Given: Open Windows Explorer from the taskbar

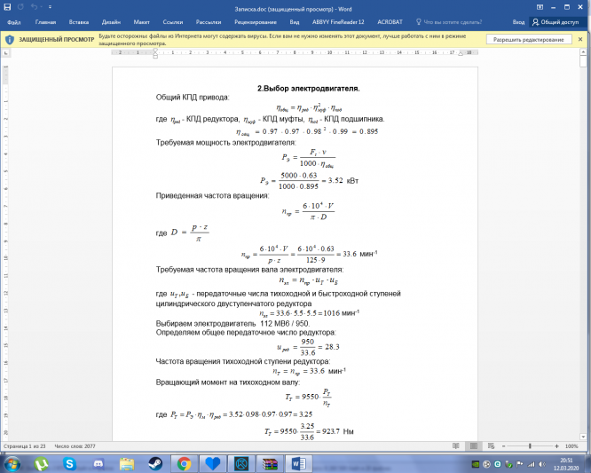Looking at the screenshot, I should (x=127, y=463).
